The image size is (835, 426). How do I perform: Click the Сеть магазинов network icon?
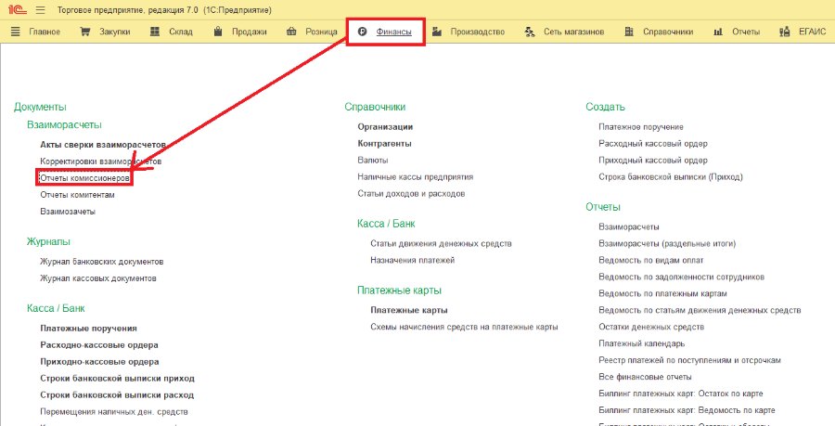[x=530, y=32]
